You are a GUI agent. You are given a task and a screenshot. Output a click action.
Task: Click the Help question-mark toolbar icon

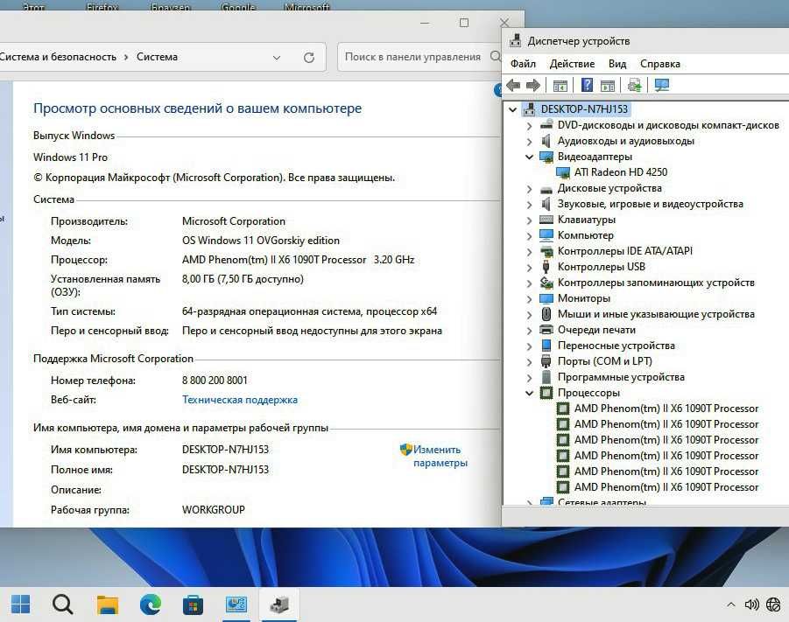pos(587,85)
